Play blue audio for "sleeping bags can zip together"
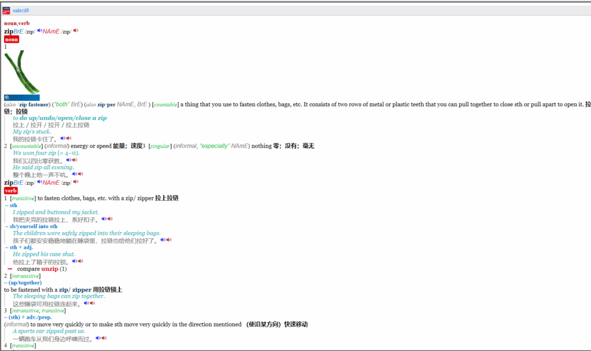The width and height of the screenshot is (591, 351). point(86,303)
